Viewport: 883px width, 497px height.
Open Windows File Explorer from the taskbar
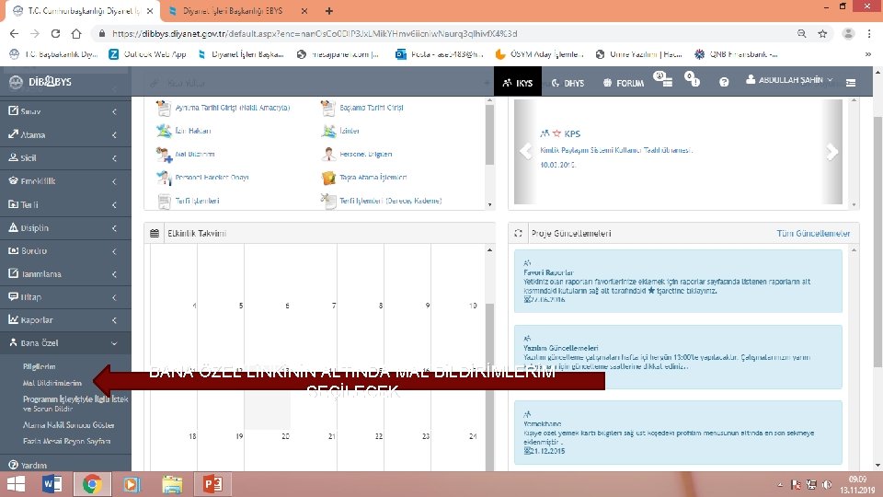(172, 484)
